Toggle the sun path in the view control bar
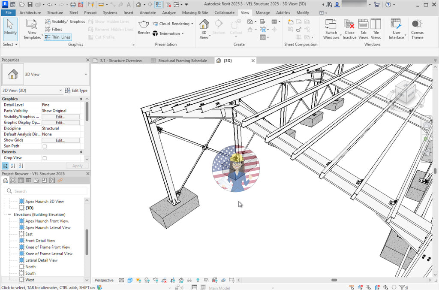The height and width of the screenshot is (290, 439). pos(138,280)
